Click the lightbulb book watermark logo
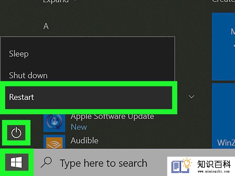The width and height of the screenshot is (235, 176). coord(181,165)
